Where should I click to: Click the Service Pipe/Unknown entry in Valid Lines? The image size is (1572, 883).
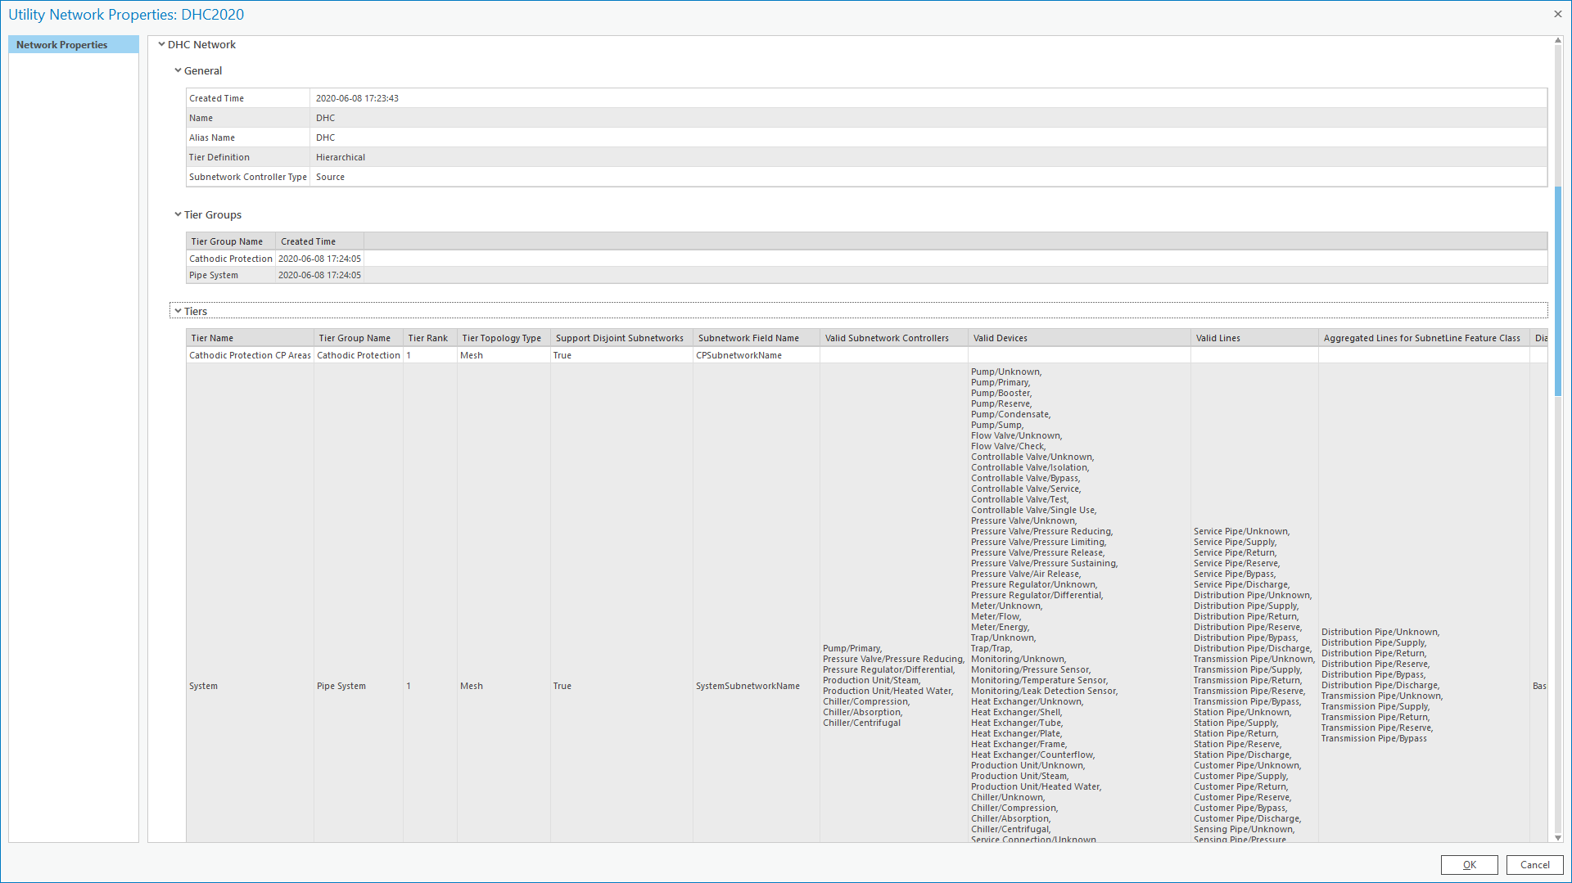pos(1241,531)
